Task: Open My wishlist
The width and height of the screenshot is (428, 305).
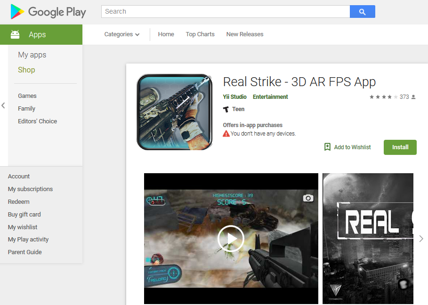Action: [x=23, y=227]
